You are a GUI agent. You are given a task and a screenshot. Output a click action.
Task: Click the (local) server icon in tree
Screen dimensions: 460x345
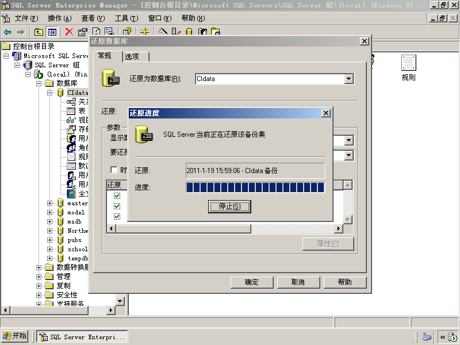point(39,74)
